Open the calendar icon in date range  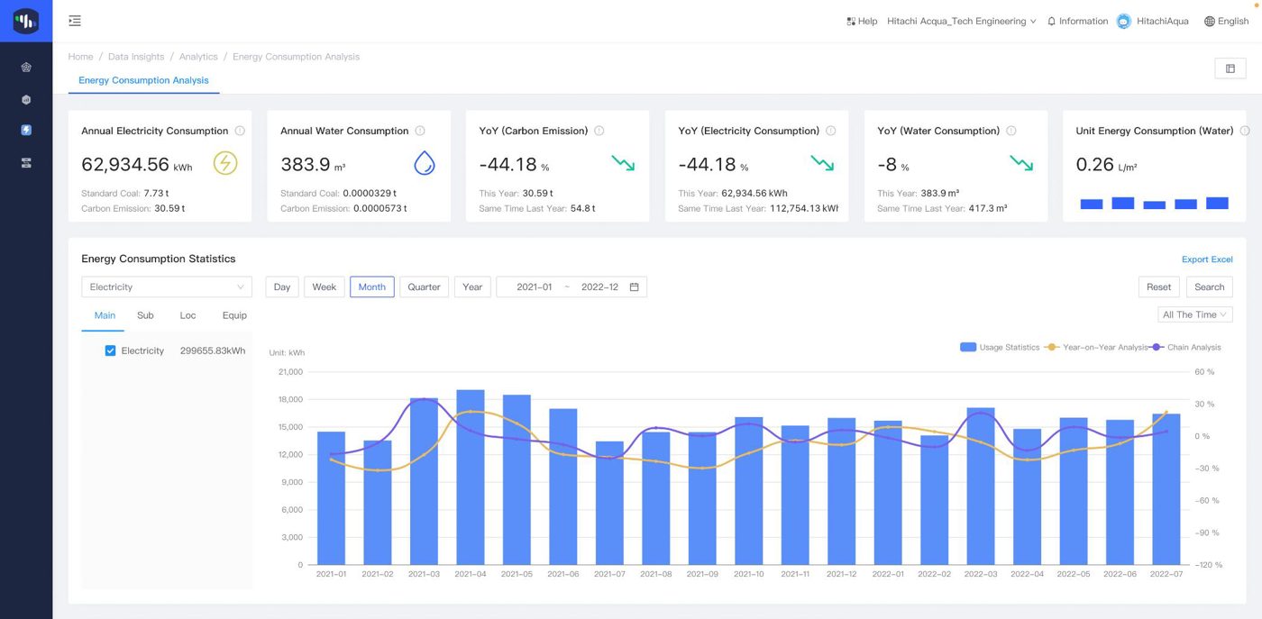(634, 287)
